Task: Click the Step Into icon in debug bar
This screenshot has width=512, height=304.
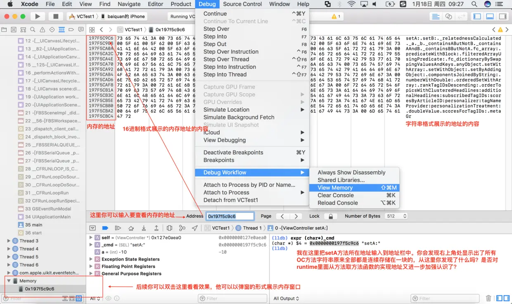Action: pos(144,228)
